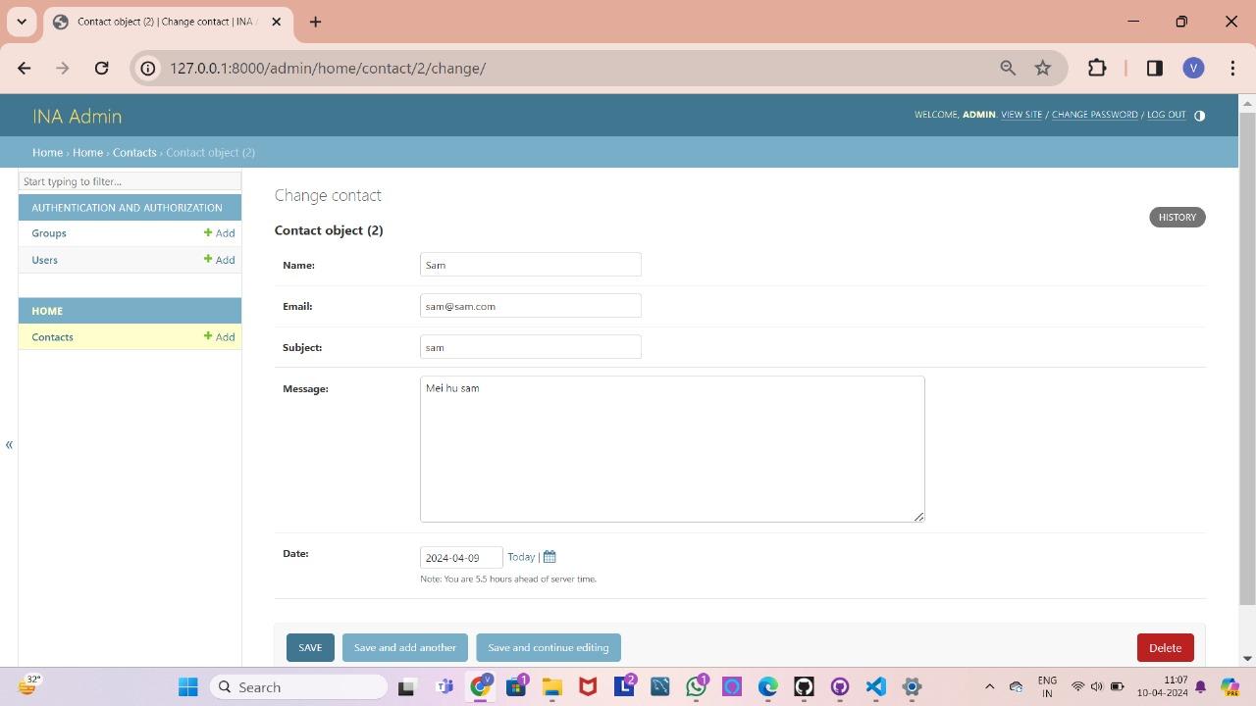1256x706 pixels.
Task: Open WhatsApp from the taskbar
Action: tap(697, 686)
